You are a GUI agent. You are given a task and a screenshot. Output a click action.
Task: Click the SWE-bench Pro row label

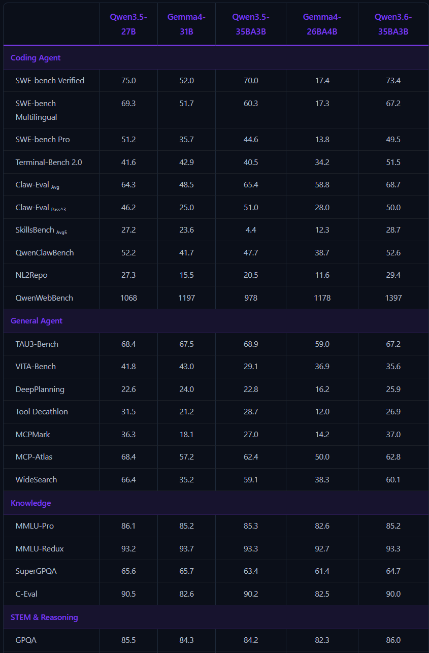tap(43, 140)
